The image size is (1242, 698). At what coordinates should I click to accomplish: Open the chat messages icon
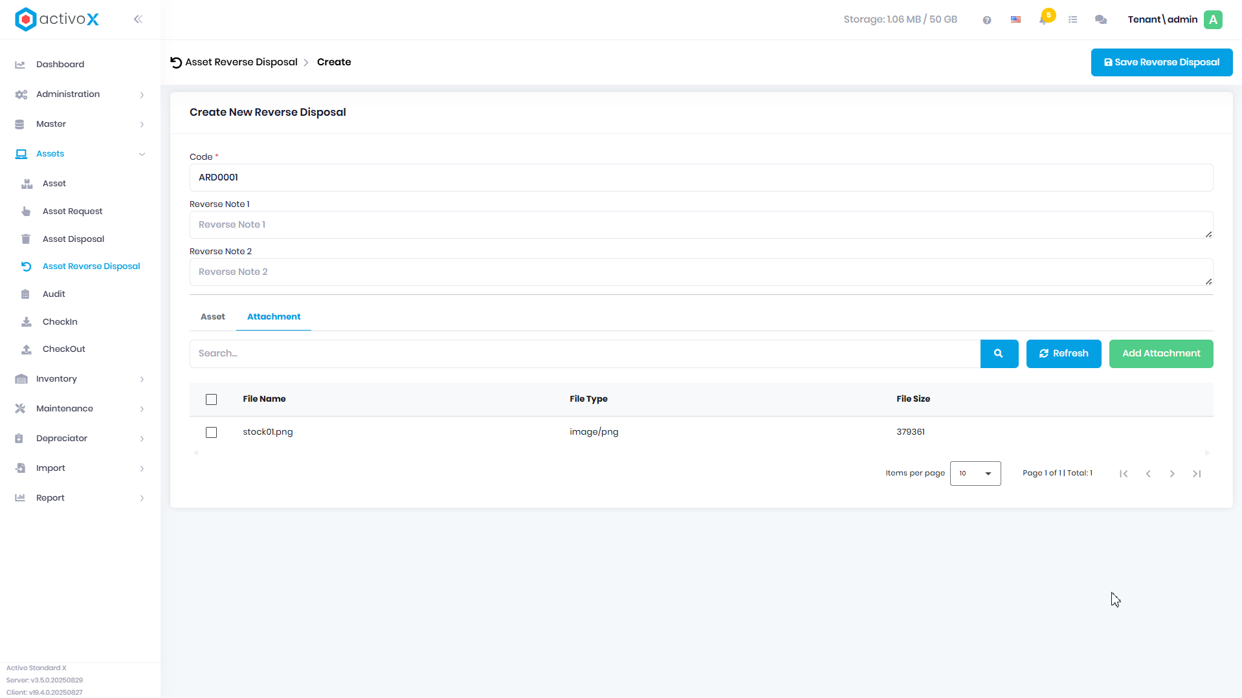click(1101, 20)
